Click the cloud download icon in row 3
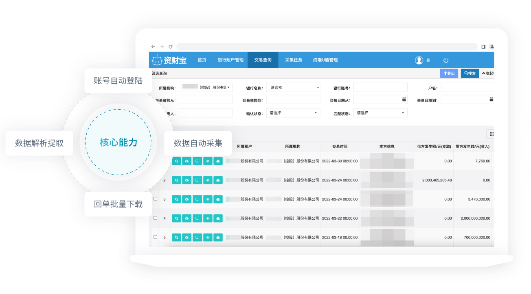This screenshot has width=531, height=294. coord(187,199)
